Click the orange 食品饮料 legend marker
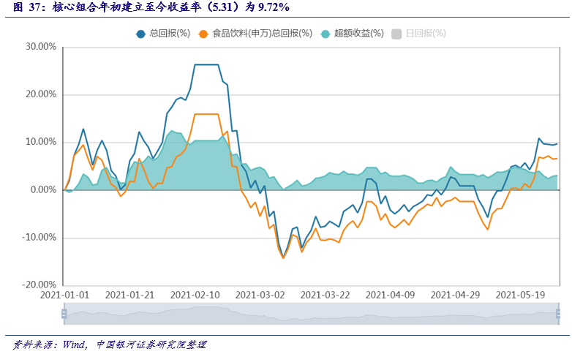 click(x=203, y=34)
